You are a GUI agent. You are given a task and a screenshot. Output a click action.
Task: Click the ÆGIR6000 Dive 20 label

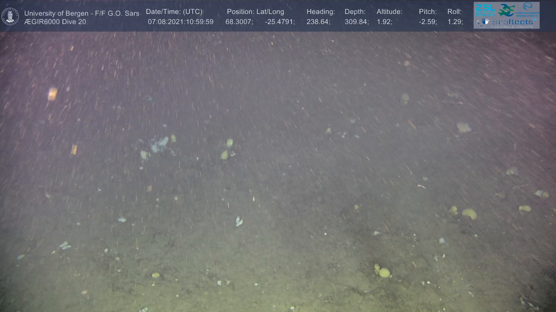click(x=55, y=22)
